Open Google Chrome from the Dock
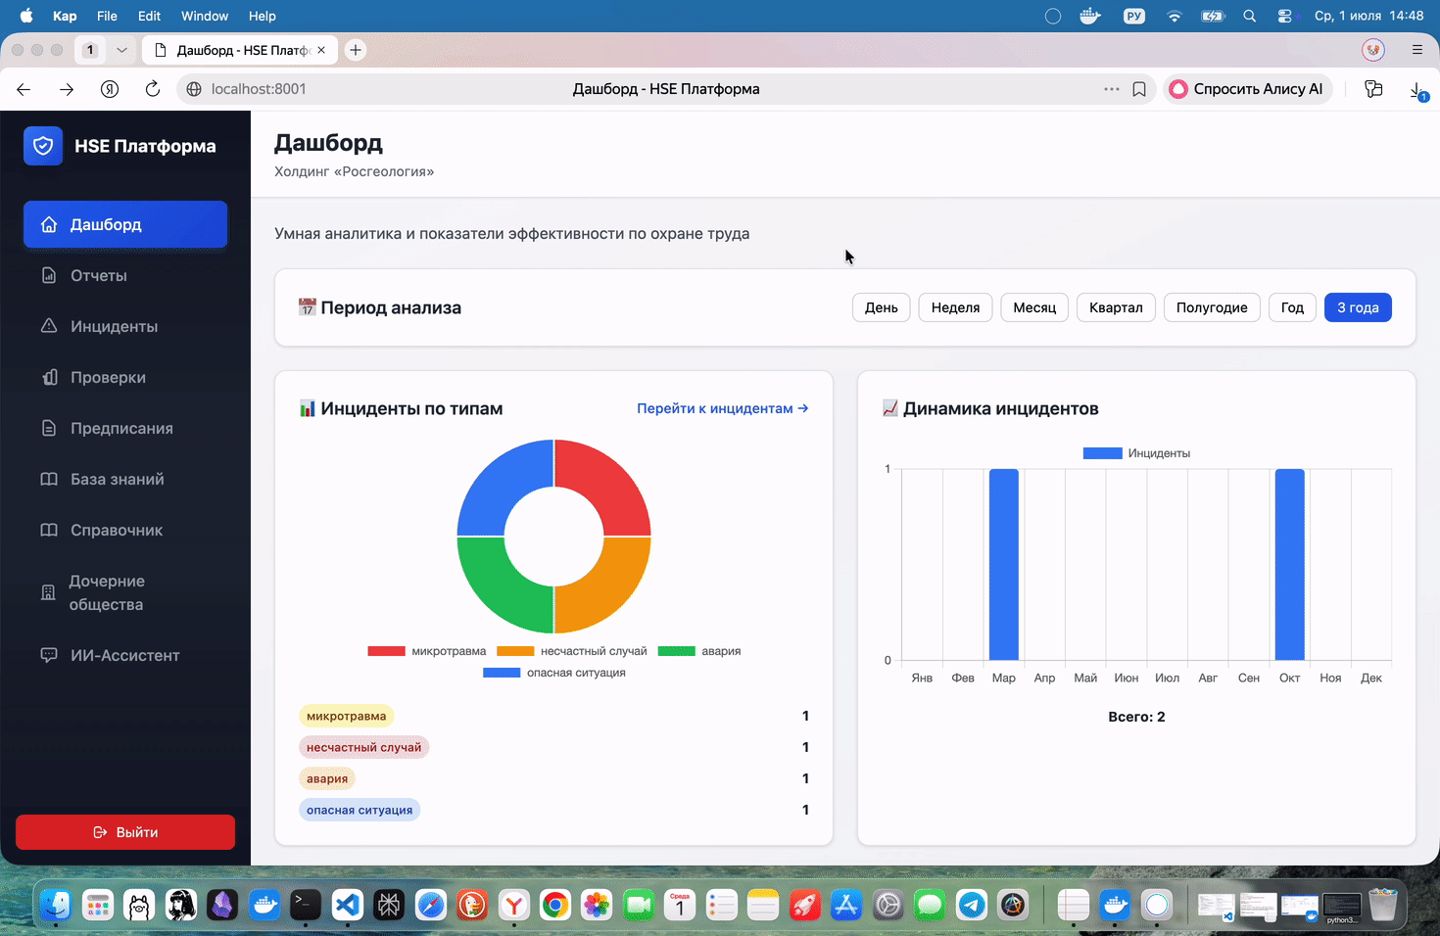 555,905
